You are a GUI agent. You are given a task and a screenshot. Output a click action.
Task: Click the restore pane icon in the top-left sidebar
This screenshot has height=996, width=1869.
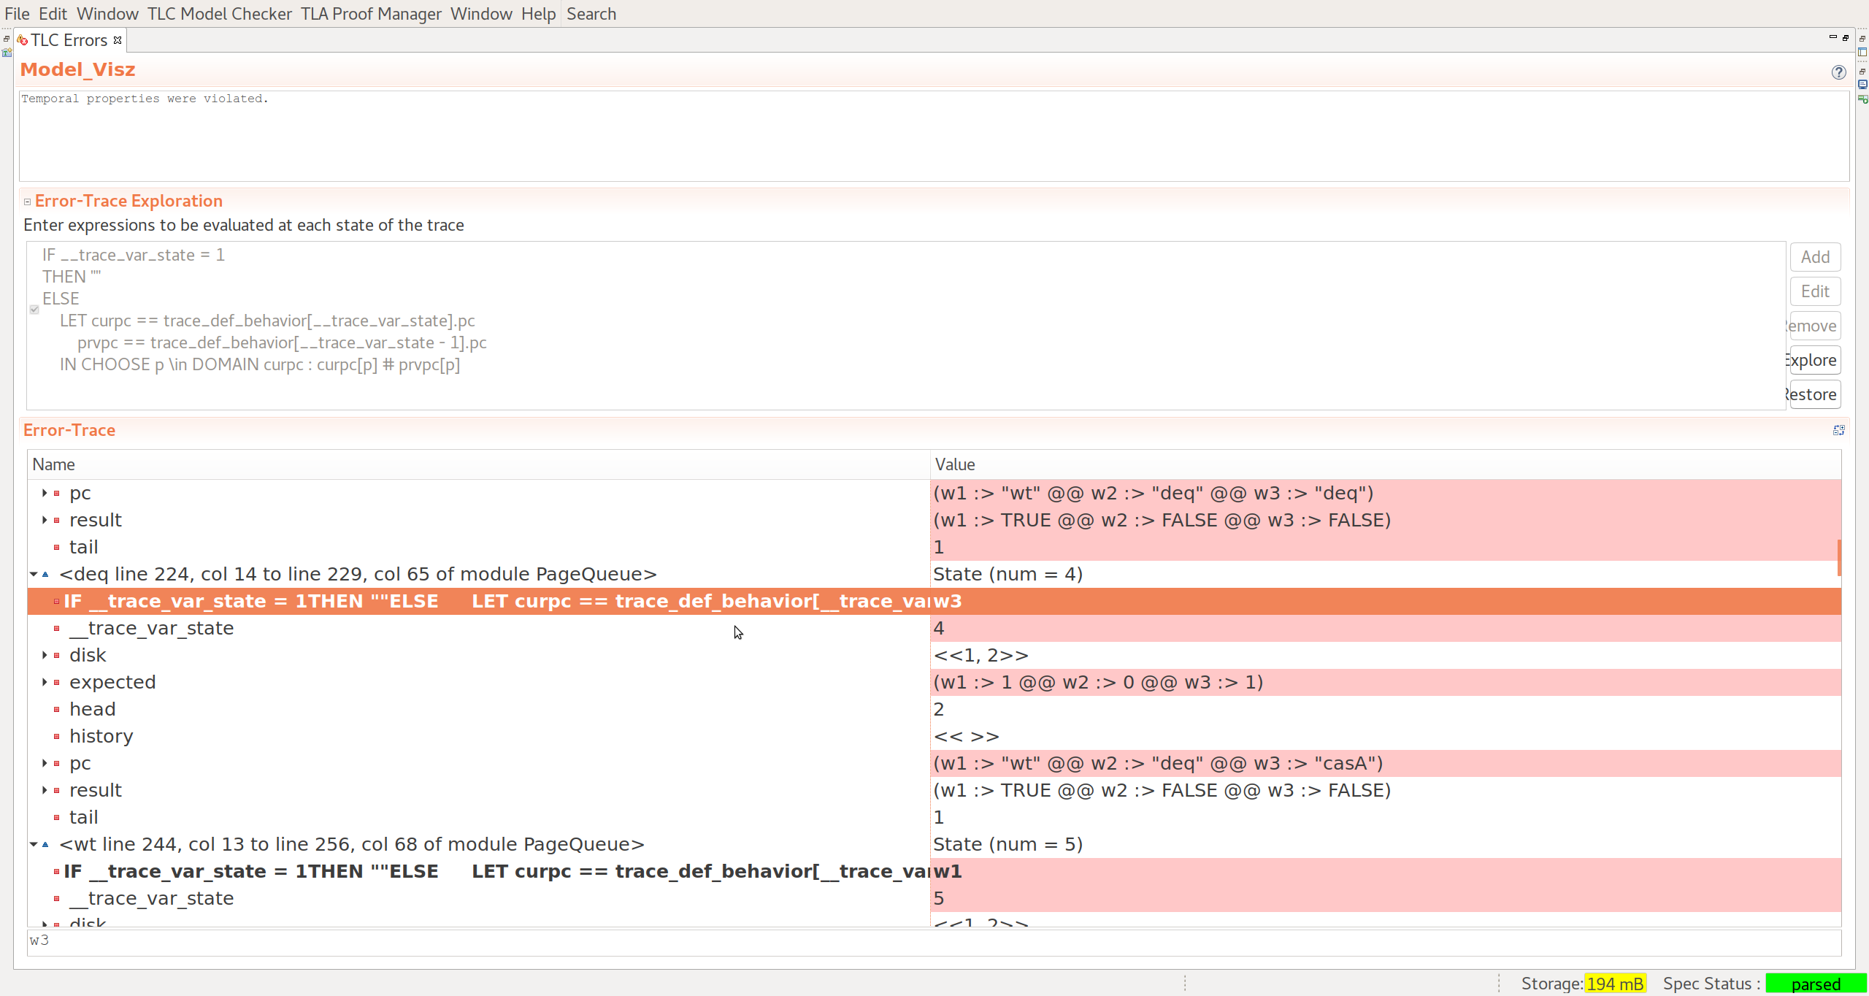click(6, 38)
